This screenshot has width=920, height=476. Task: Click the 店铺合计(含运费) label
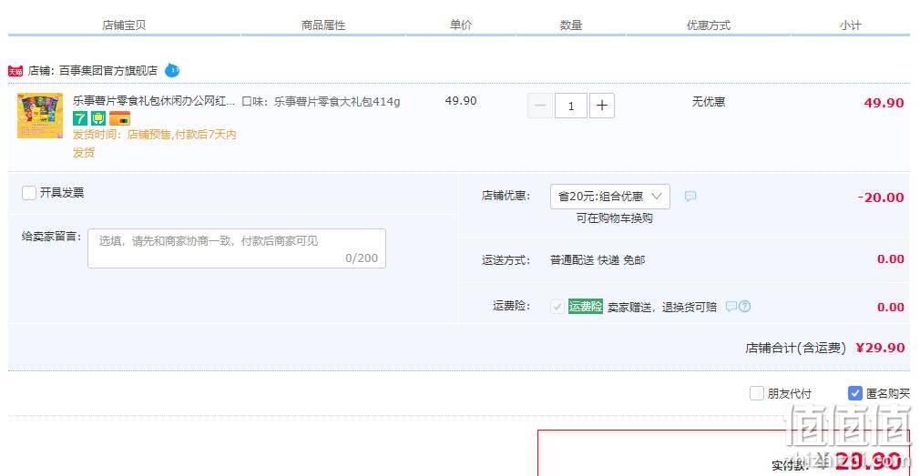coord(795,348)
